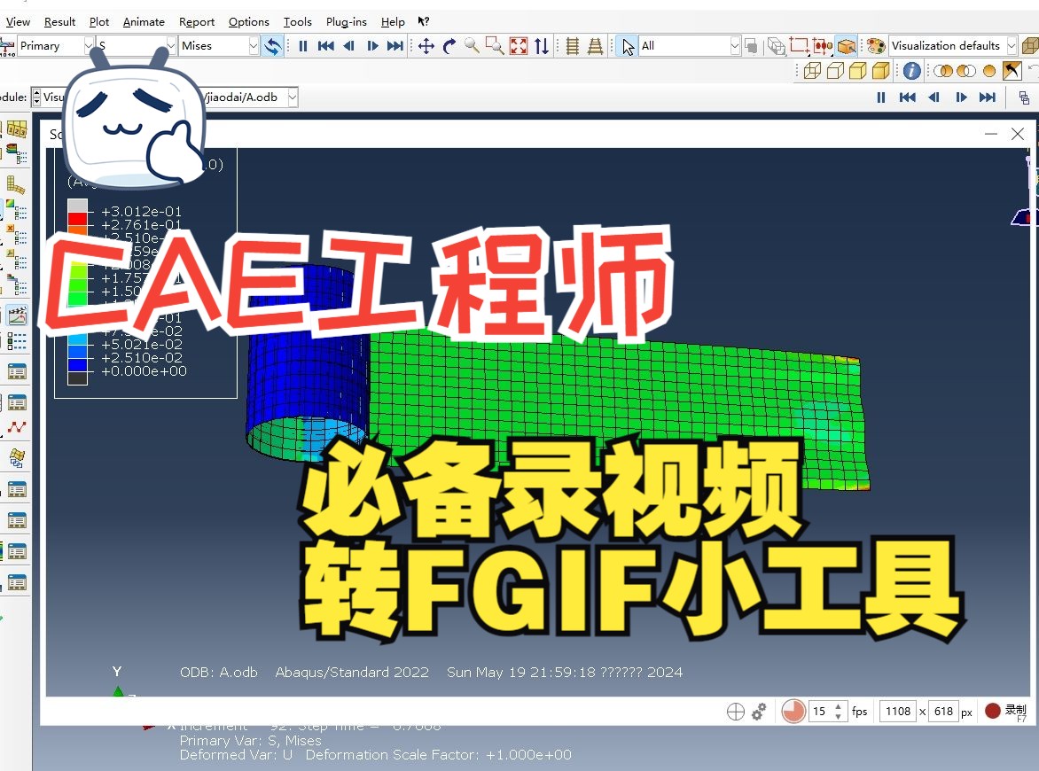
Task: Open the Plug-ins menu
Action: (x=346, y=22)
